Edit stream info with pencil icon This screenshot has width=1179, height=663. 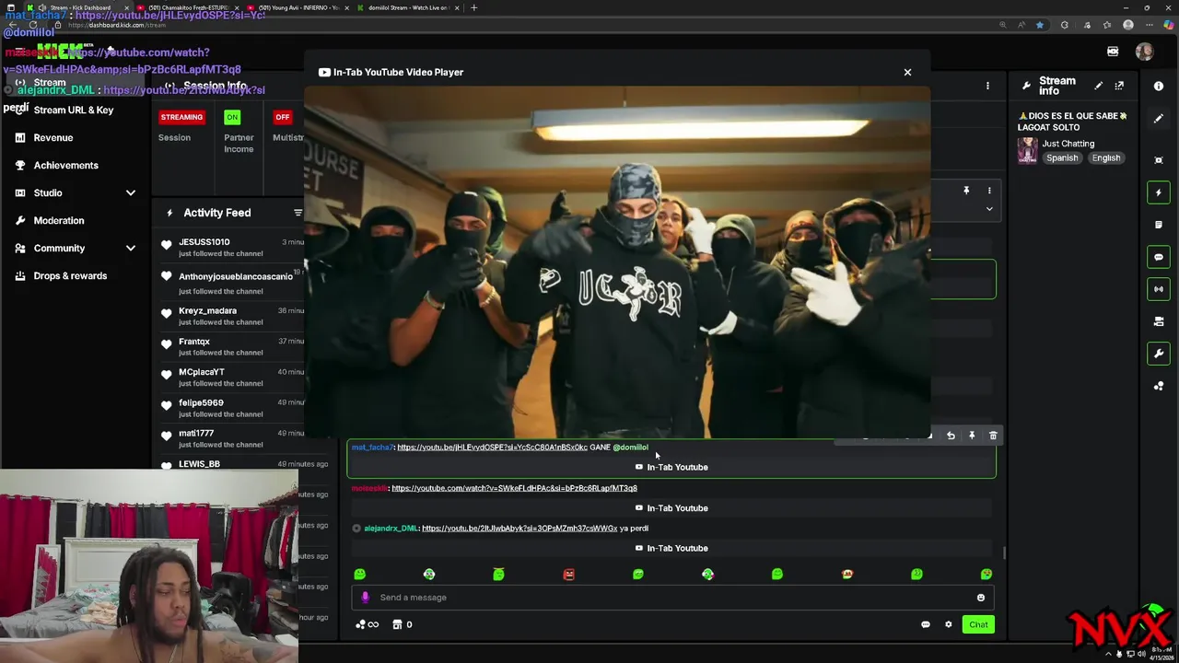click(x=1098, y=86)
